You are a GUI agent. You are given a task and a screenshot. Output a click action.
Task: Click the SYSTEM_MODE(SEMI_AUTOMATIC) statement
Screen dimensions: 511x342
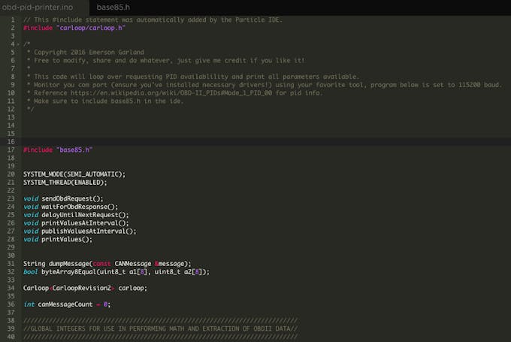point(74,174)
